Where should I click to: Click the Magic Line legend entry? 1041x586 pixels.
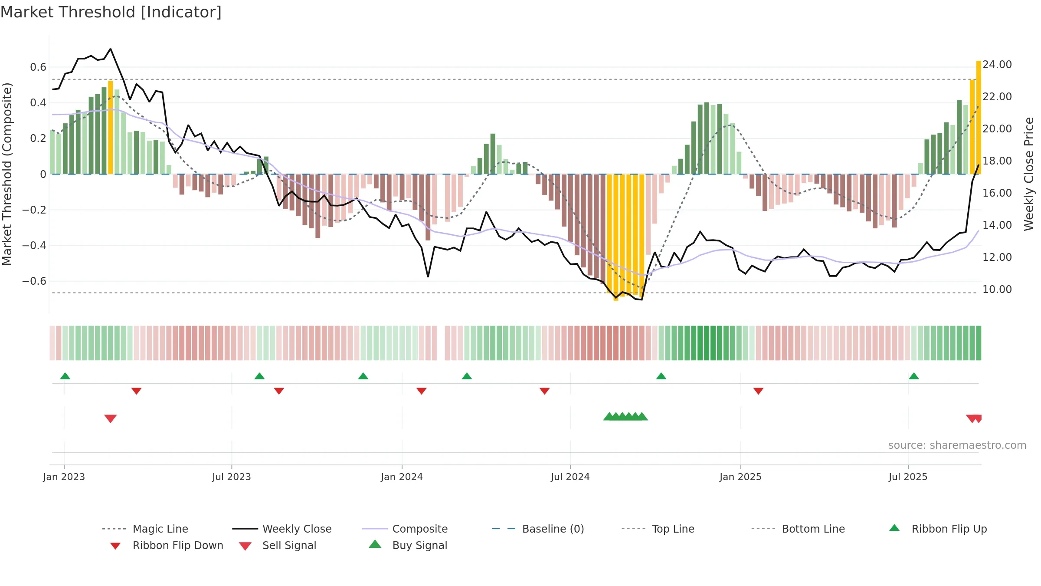145,529
